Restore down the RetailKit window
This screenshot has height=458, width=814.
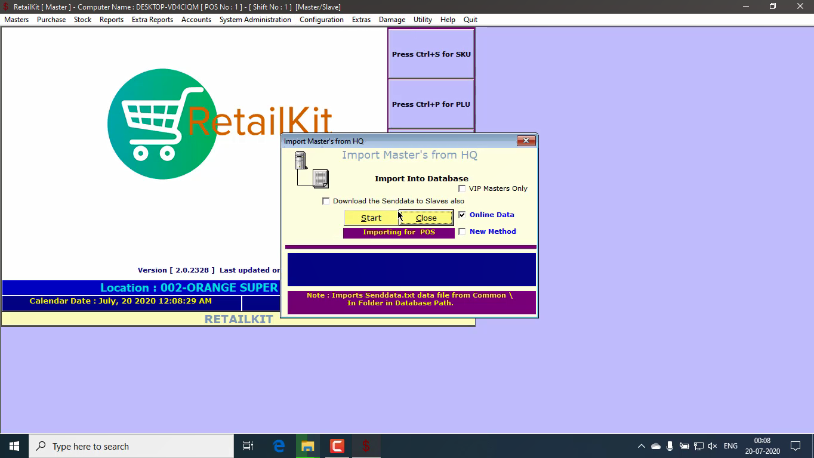point(773,7)
